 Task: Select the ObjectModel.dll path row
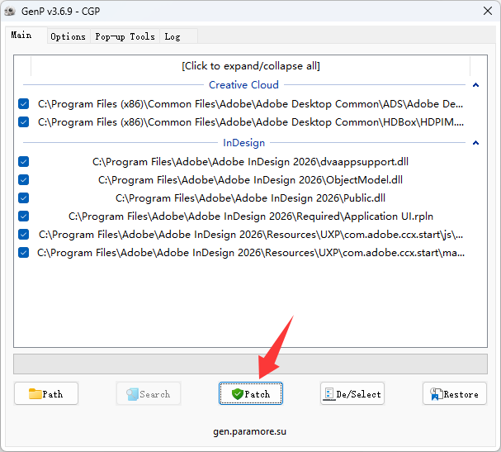point(251,180)
